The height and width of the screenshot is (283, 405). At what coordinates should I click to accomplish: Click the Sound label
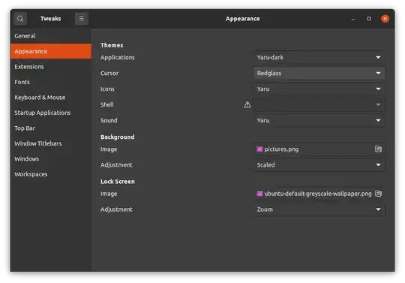109,120
